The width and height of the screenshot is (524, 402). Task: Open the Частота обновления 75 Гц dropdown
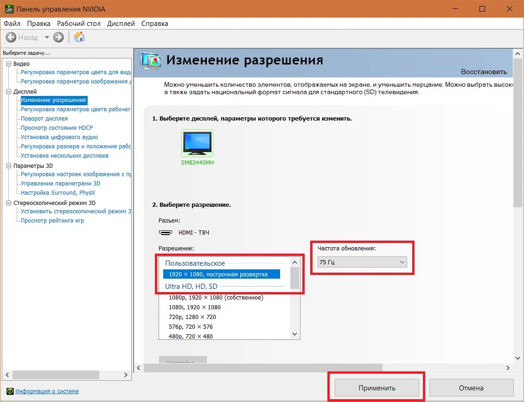coord(362,262)
